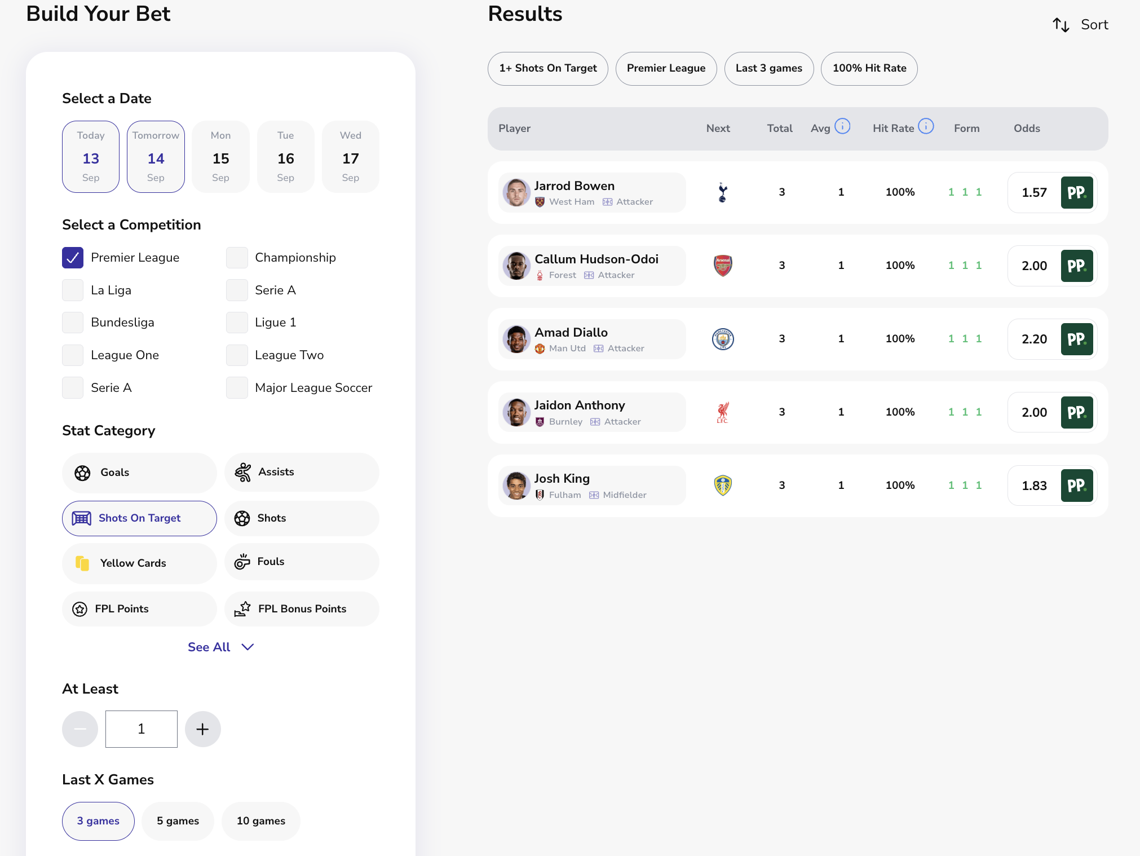Click the At Least number field

click(x=142, y=729)
